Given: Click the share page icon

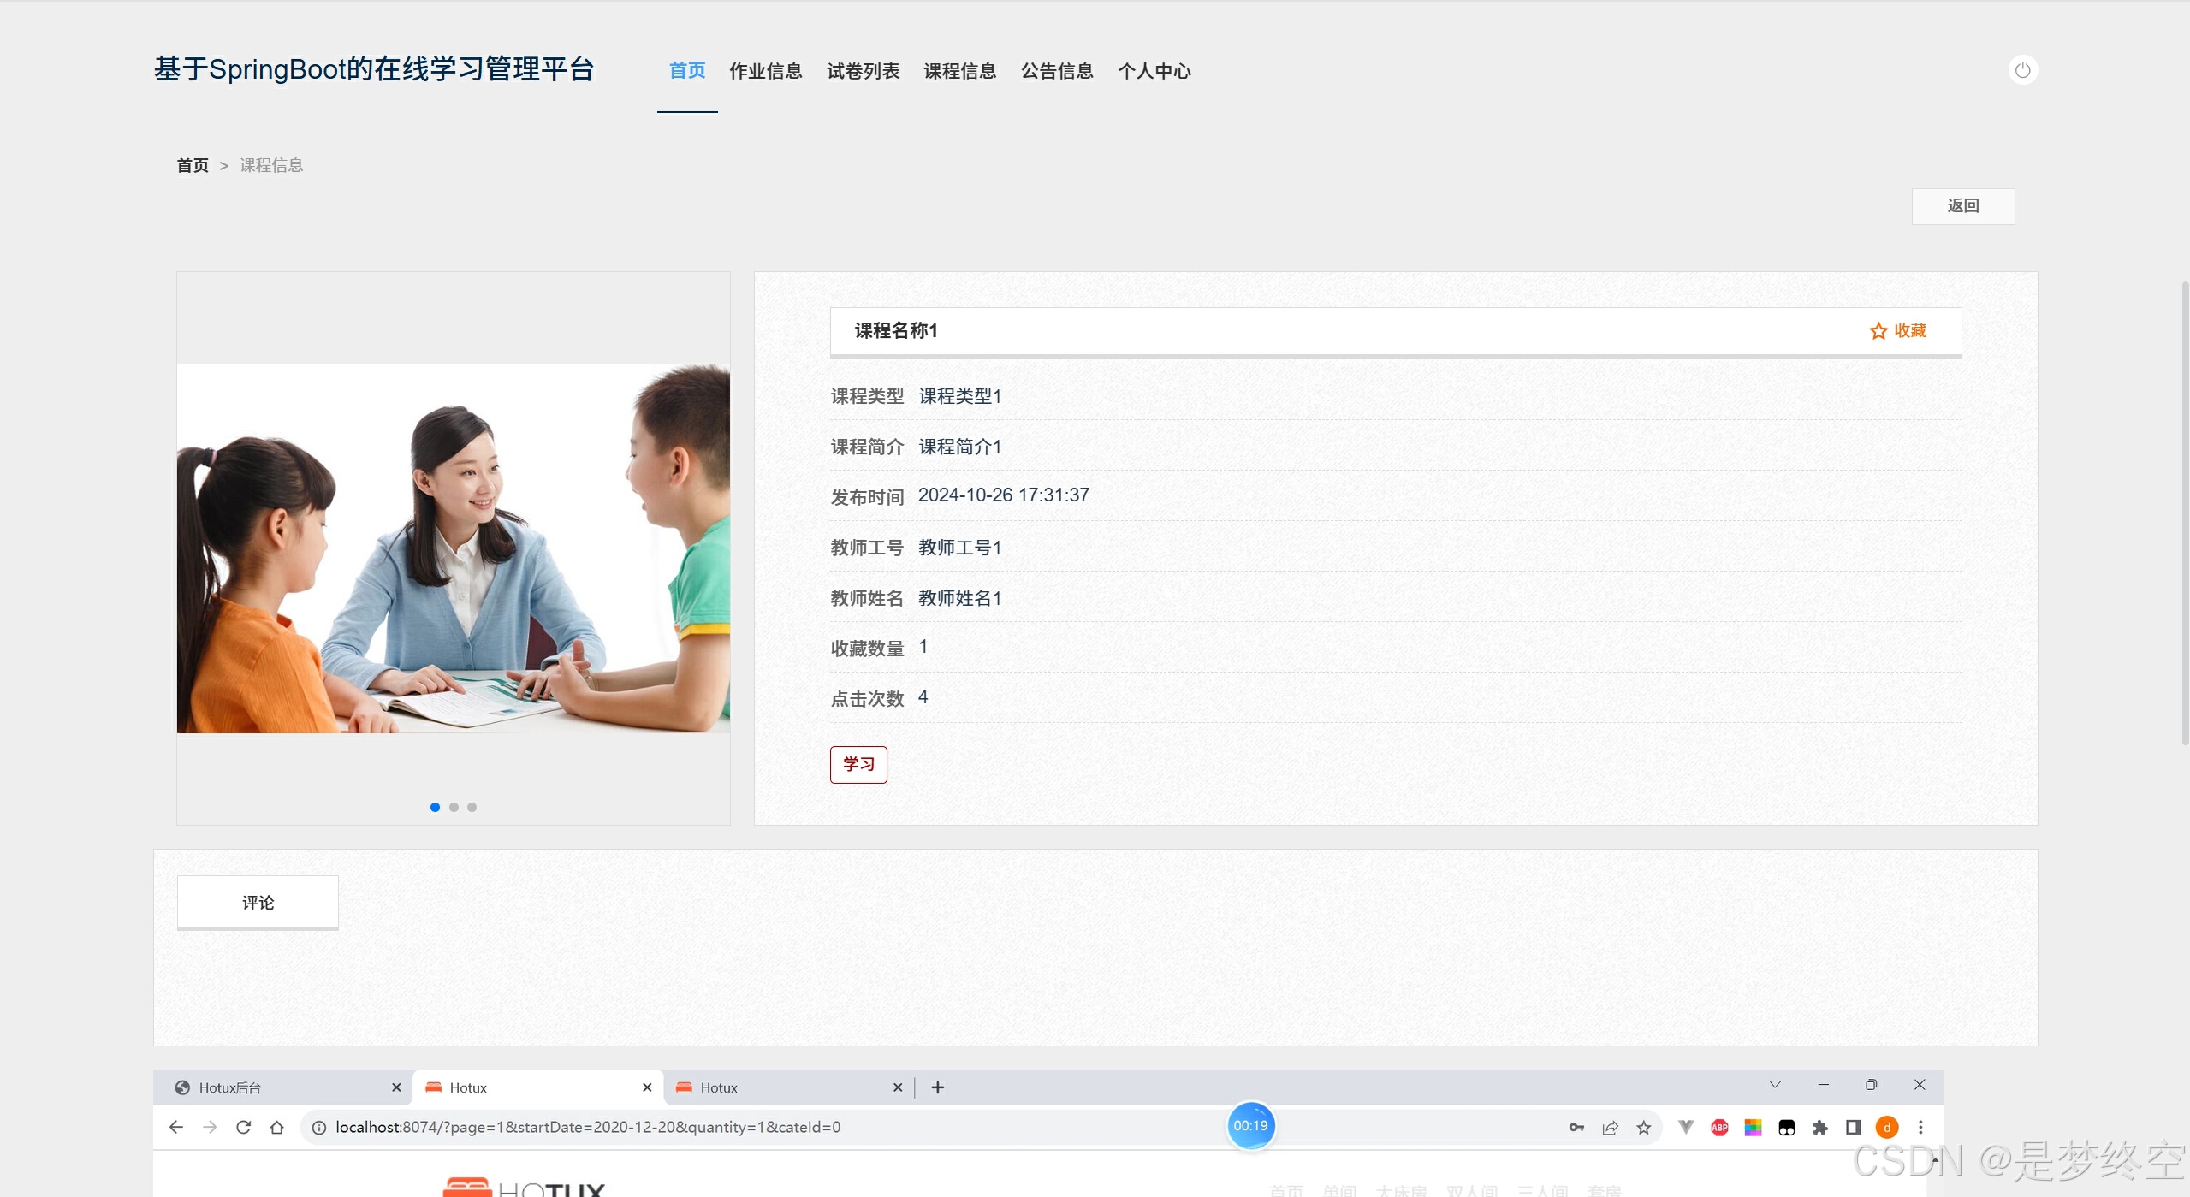Looking at the screenshot, I should 1610,1127.
